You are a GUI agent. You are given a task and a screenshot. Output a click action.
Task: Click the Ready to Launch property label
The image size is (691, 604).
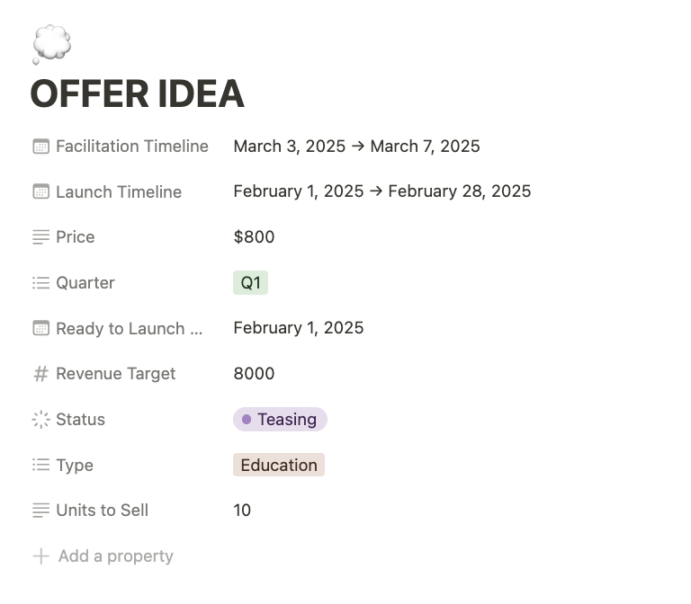130,328
